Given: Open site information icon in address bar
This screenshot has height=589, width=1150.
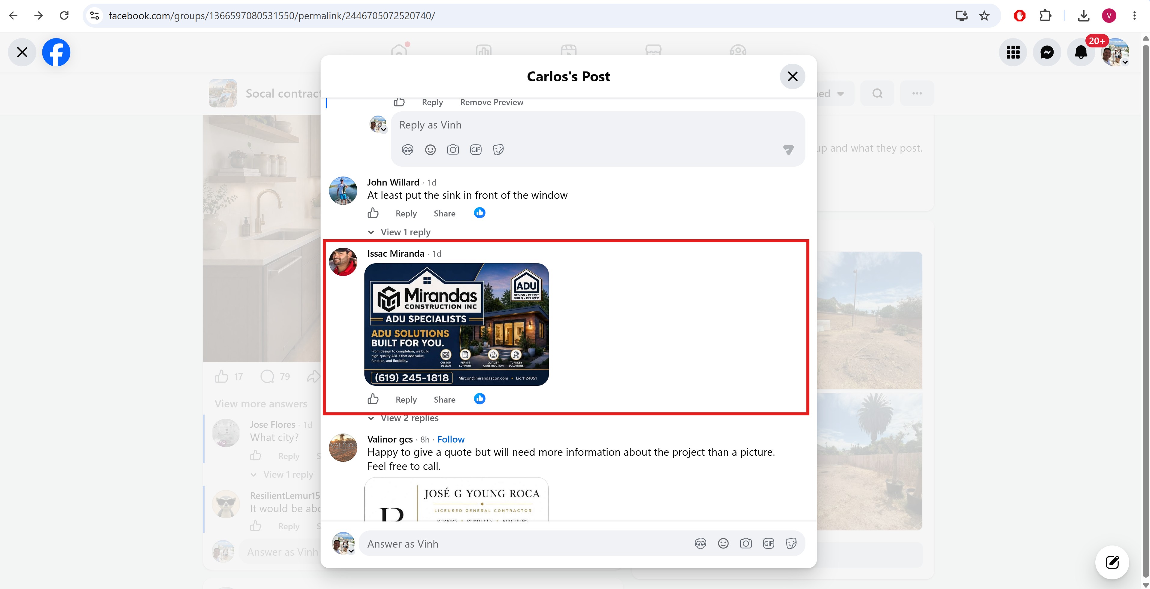Looking at the screenshot, I should coord(94,16).
